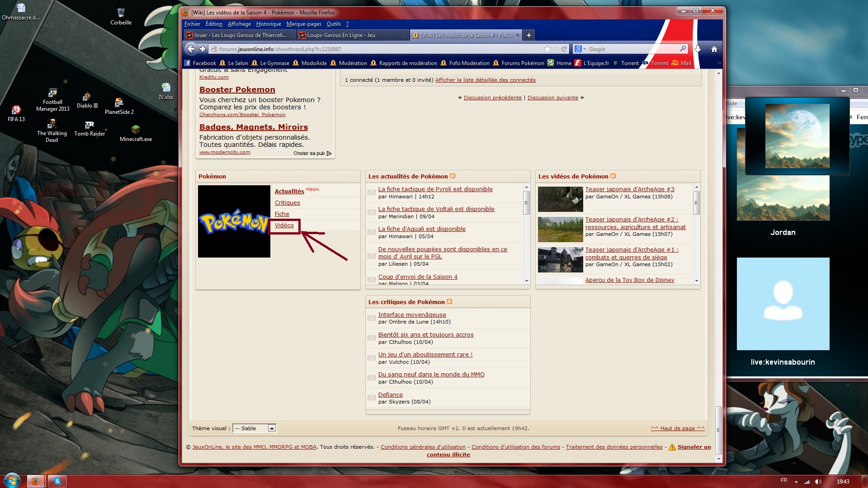
Task: Open RSS feed icon for Les critiques de Pokémon
Action: coord(449,302)
